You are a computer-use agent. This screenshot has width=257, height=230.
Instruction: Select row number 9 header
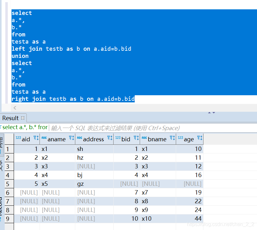click(x=9, y=219)
